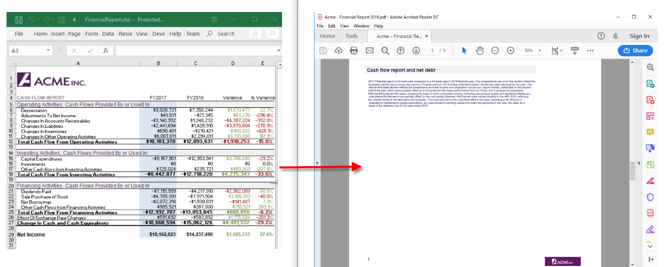Viewport: 668px width, 267px height.
Task: Open the Excel comments icon button
Action: pos(272,34)
